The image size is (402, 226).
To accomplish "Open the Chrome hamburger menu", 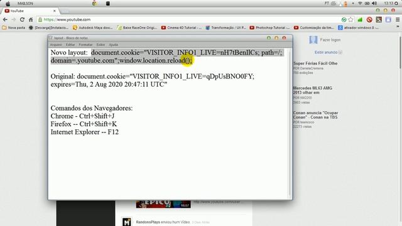I will [398, 19].
